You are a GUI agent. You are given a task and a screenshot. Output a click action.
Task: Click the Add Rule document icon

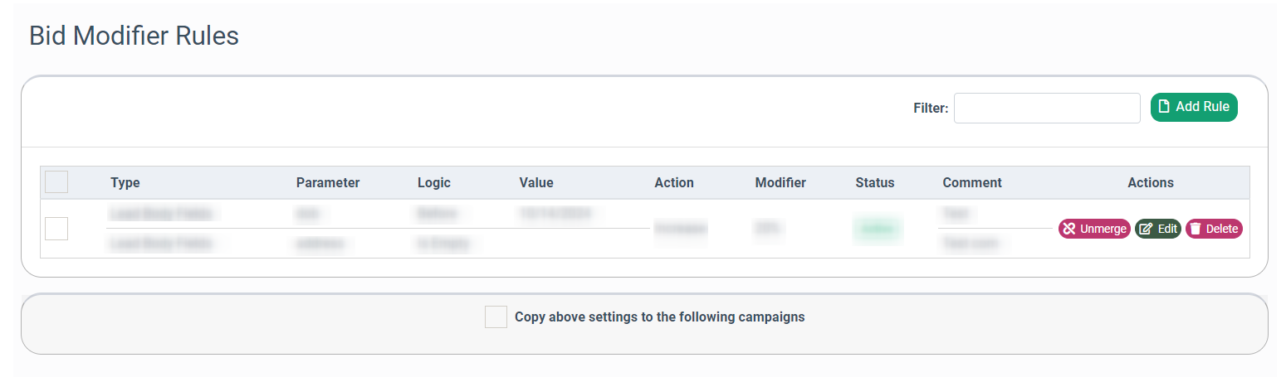pos(1164,106)
